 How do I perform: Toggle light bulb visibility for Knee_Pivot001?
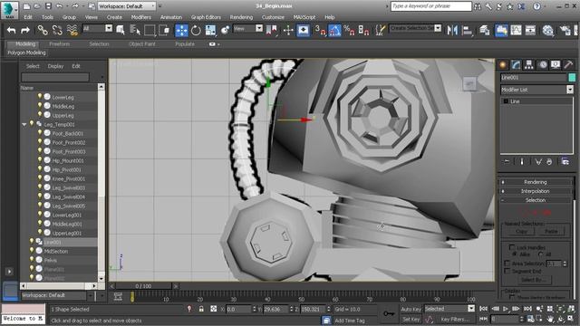click(x=40, y=178)
